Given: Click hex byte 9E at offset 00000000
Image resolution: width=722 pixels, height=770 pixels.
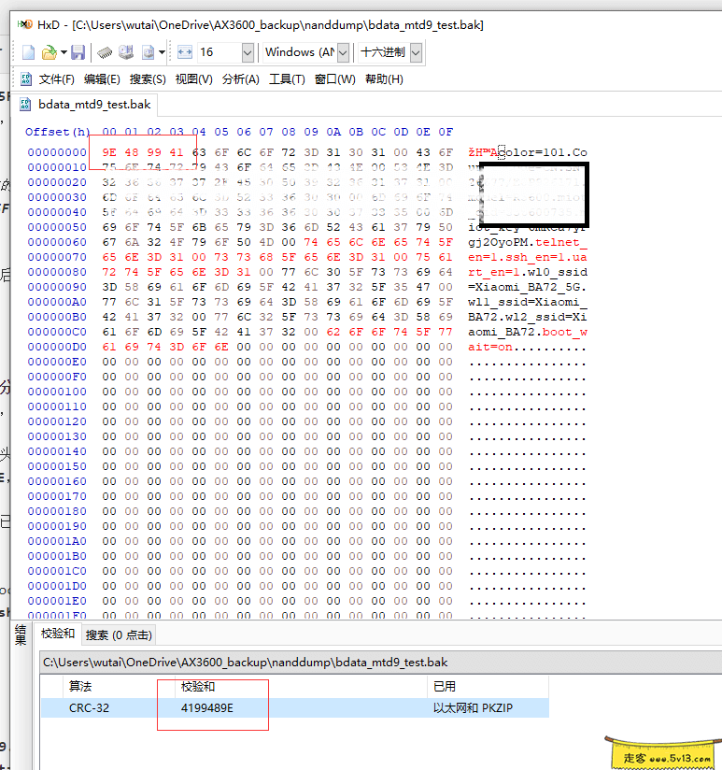Looking at the screenshot, I should point(109,152).
